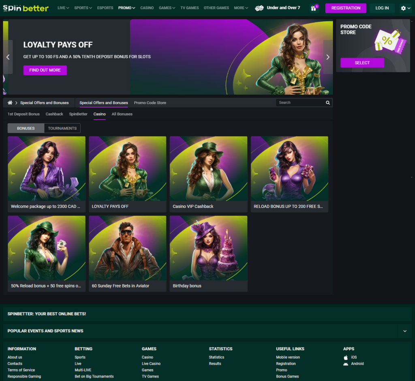Open 50% Reload bonus + 50 free spins card
The width and height of the screenshot is (415, 381).
[x=47, y=254]
